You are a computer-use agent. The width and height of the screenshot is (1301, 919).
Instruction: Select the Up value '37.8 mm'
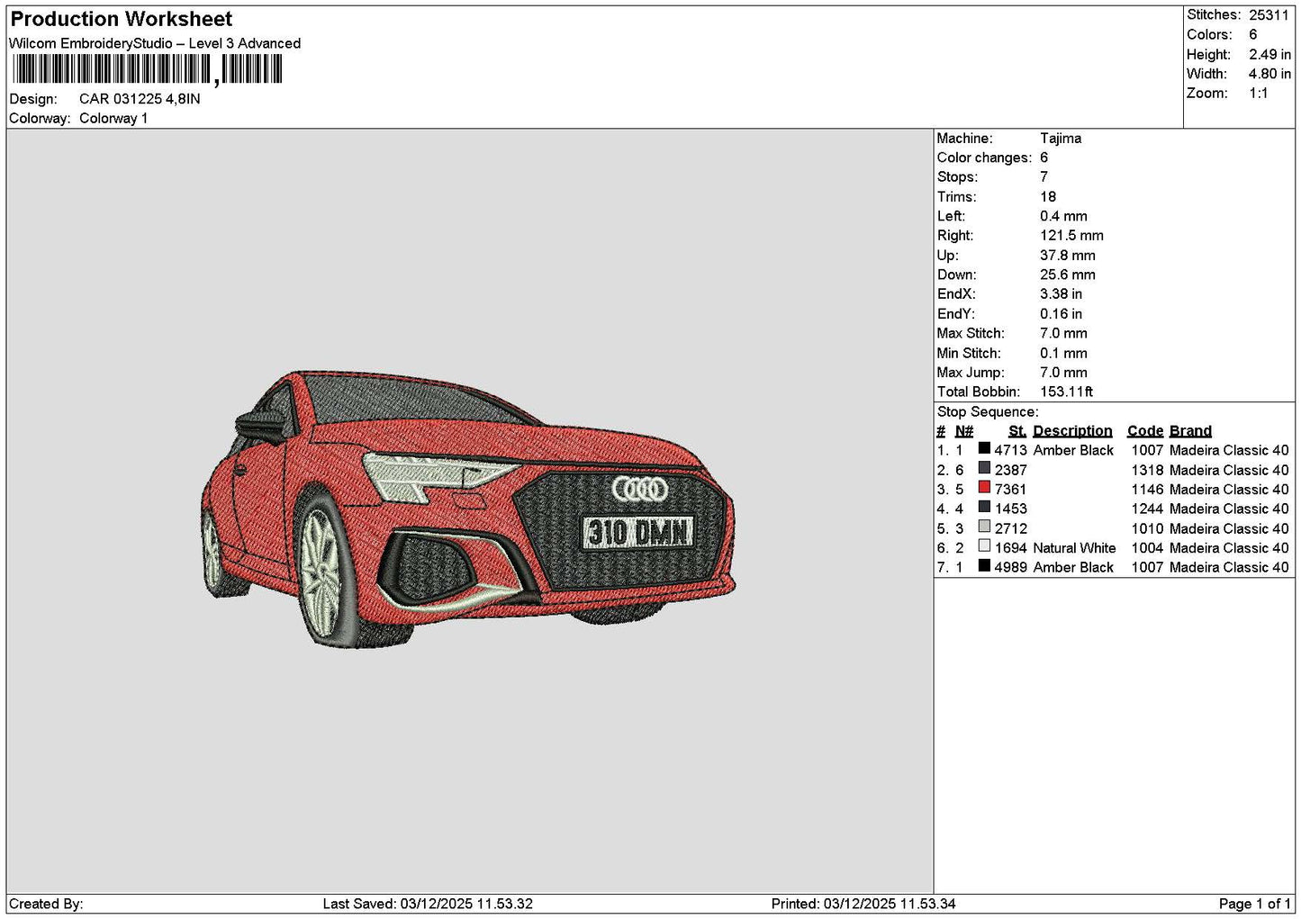tap(1068, 256)
